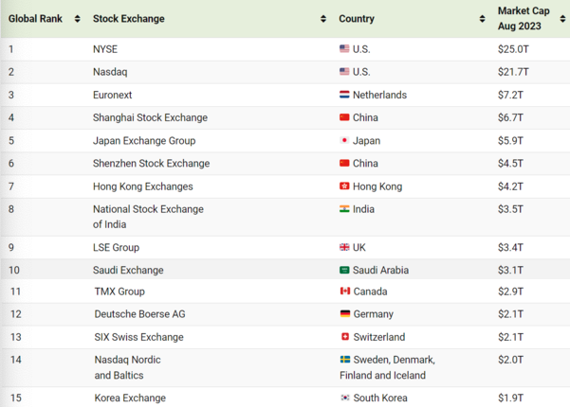Sort by Market Cap column arrows
570x407 pixels.
click(562, 19)
